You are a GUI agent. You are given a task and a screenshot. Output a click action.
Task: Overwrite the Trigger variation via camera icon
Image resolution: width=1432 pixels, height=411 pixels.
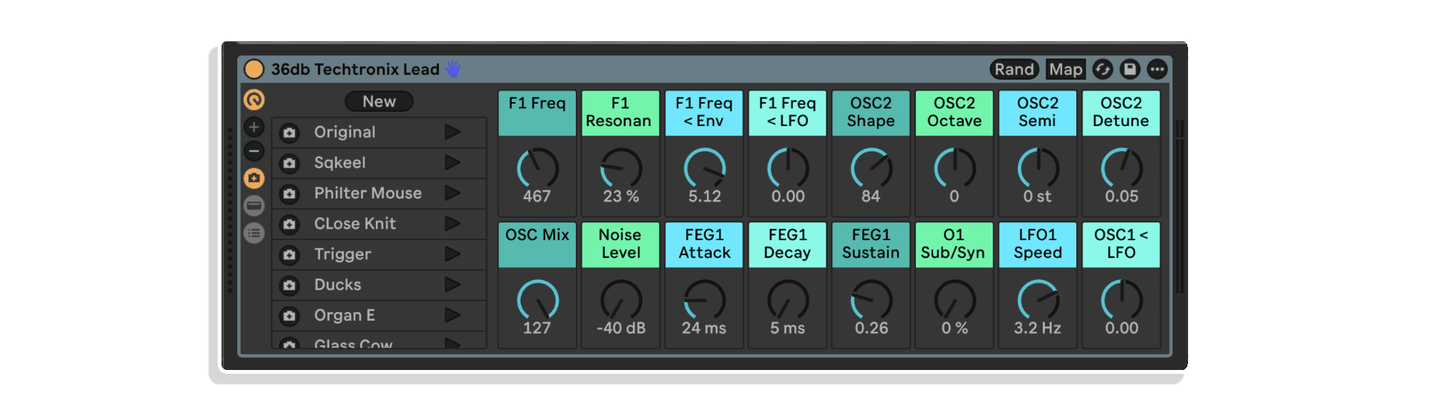coord(289,255)
